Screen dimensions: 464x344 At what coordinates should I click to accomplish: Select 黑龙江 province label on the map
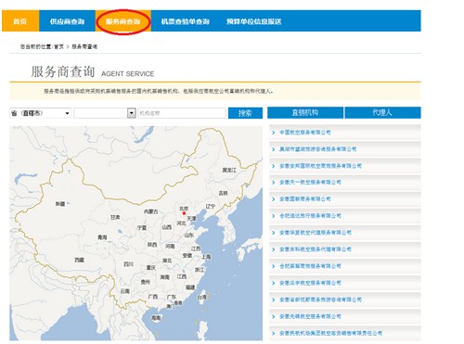[229, 170]
